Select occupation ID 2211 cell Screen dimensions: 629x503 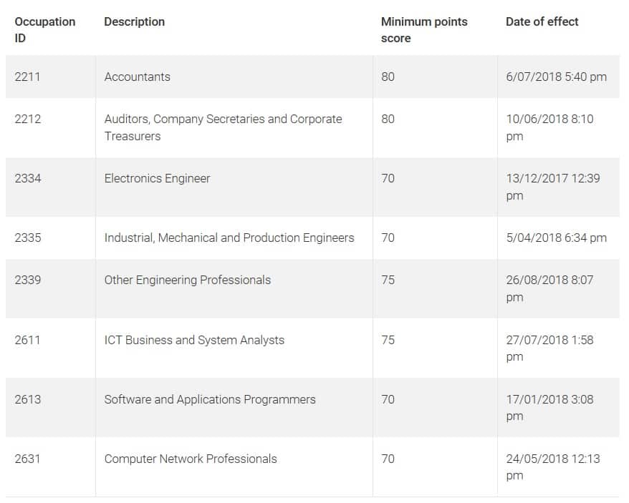(x=27, y=77)
